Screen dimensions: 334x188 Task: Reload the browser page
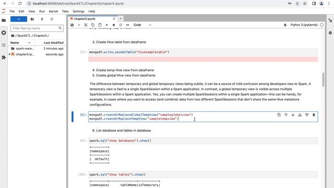coord(20,4)
